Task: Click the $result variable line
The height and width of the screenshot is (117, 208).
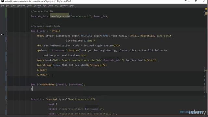Action: [x=63, y=99]
